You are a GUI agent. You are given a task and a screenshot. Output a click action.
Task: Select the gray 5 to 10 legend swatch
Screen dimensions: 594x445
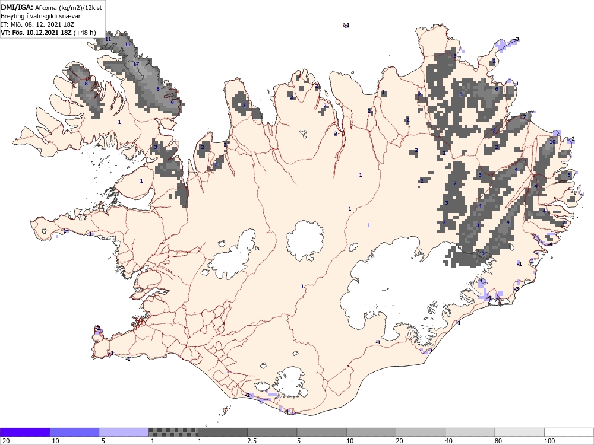pos(321,432)
